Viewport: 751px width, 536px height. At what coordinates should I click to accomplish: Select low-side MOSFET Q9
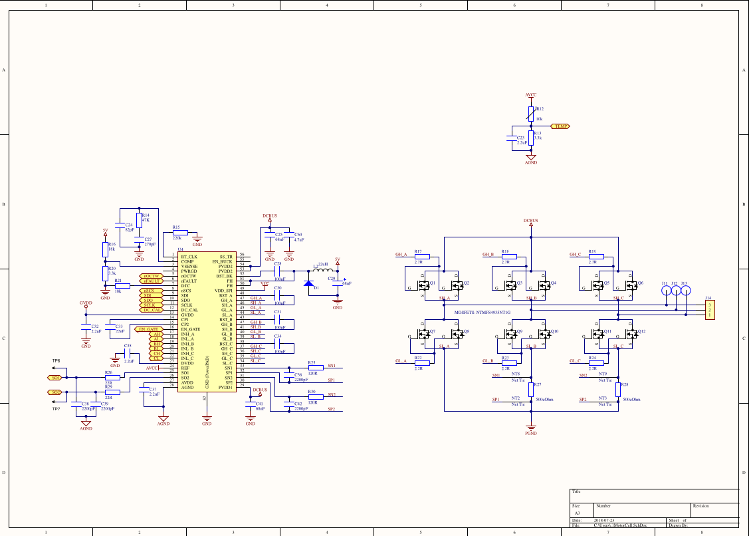511,333
